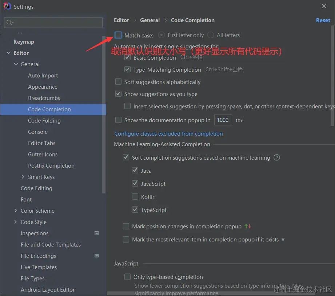
Task: Uncheck the Java machine learning checkbox
Action: pos(135,171)
